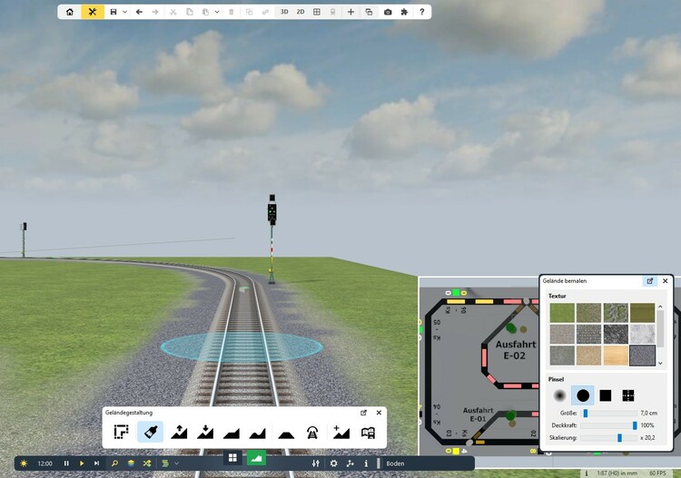
Task: Click the yellow shuffle routes icon
Action: [x=147, y=463]
